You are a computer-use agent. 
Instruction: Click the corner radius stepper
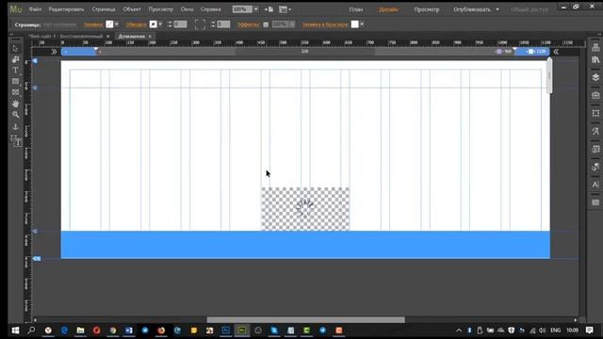[x=213, y=24]
